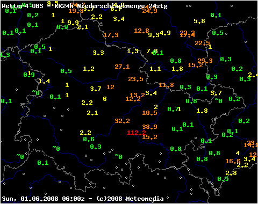
Task: Click the orange 11.8 station value
Action: [x=166, y=85]
